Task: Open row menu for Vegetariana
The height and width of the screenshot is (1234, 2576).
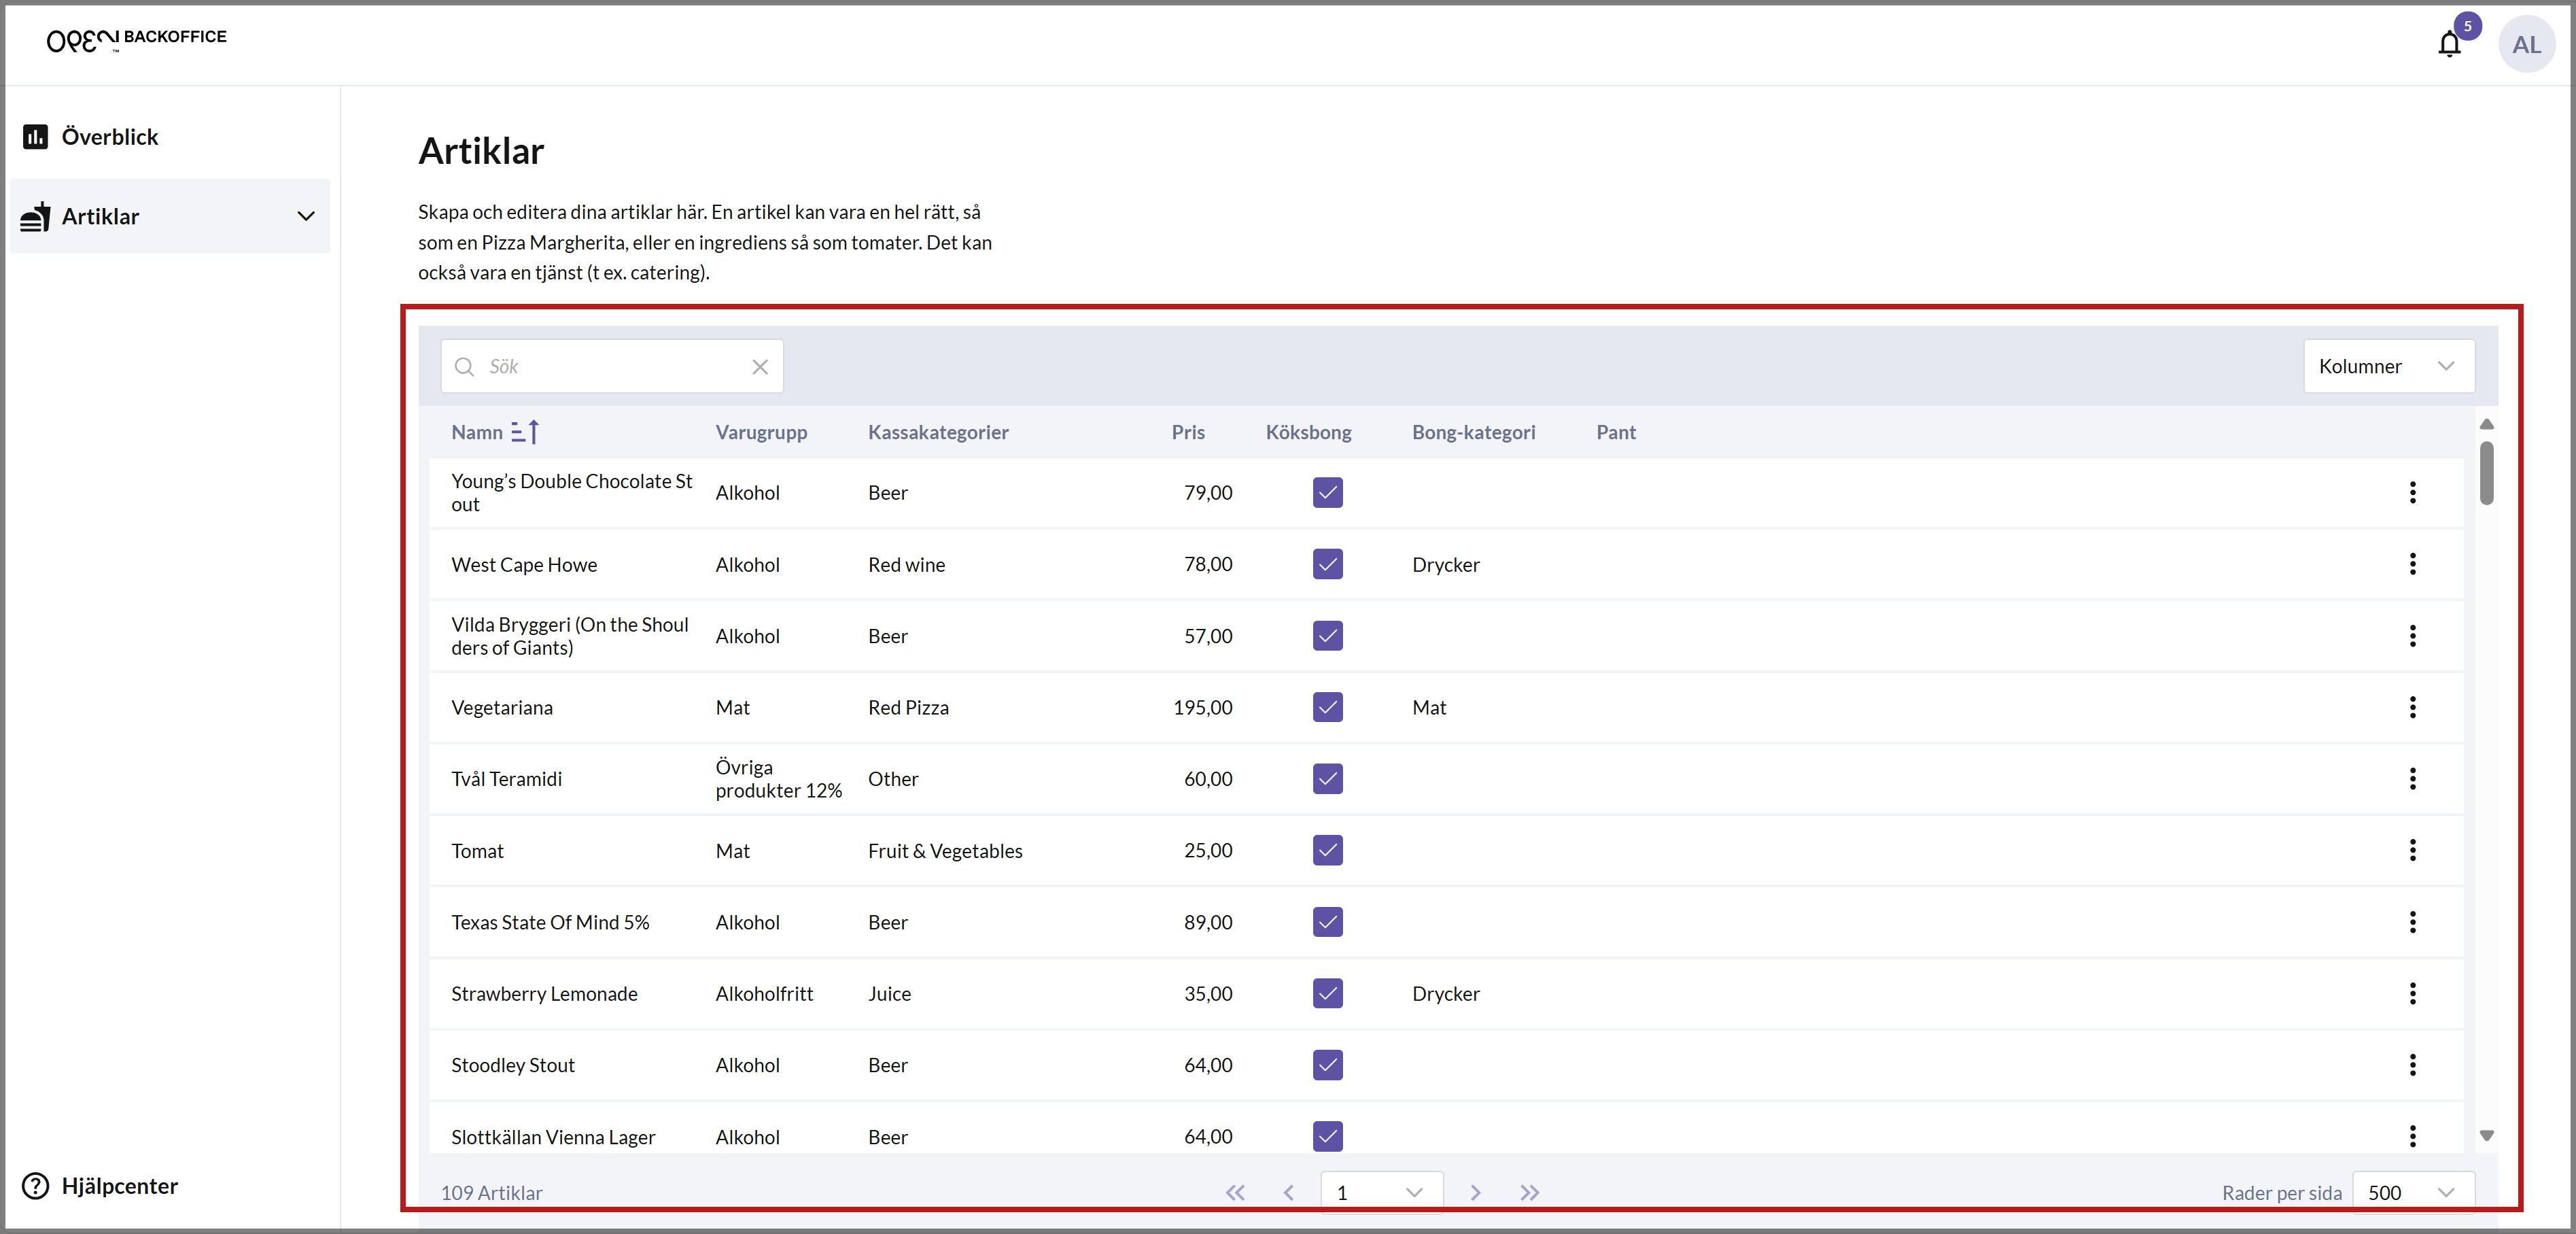Action: point(2412,707)
